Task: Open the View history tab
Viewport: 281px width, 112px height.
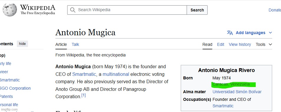Action: [240, 44]
